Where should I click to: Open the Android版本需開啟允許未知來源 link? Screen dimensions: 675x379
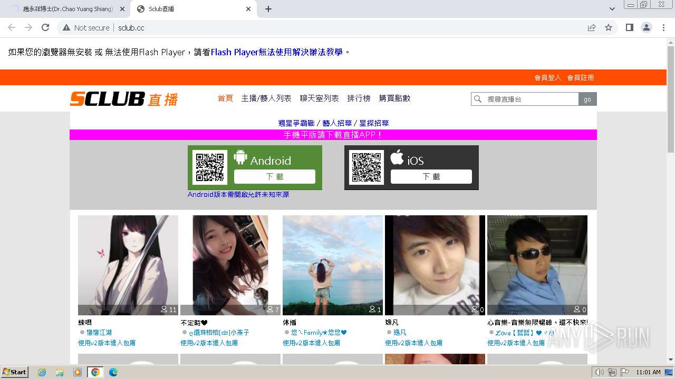238,195
